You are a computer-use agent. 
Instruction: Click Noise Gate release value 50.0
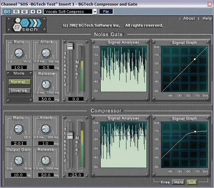[46, 99]
